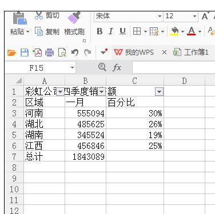Open the filter dropdown in cell C1
Viewport: 215px width, 214px height.
(159, 92)
